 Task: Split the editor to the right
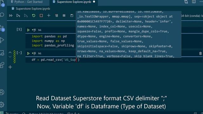194,2
